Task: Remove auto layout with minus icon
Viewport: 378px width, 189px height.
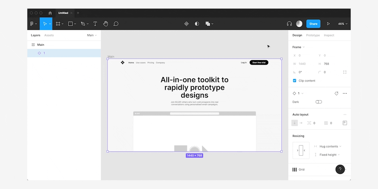Action: coord(345,115)
